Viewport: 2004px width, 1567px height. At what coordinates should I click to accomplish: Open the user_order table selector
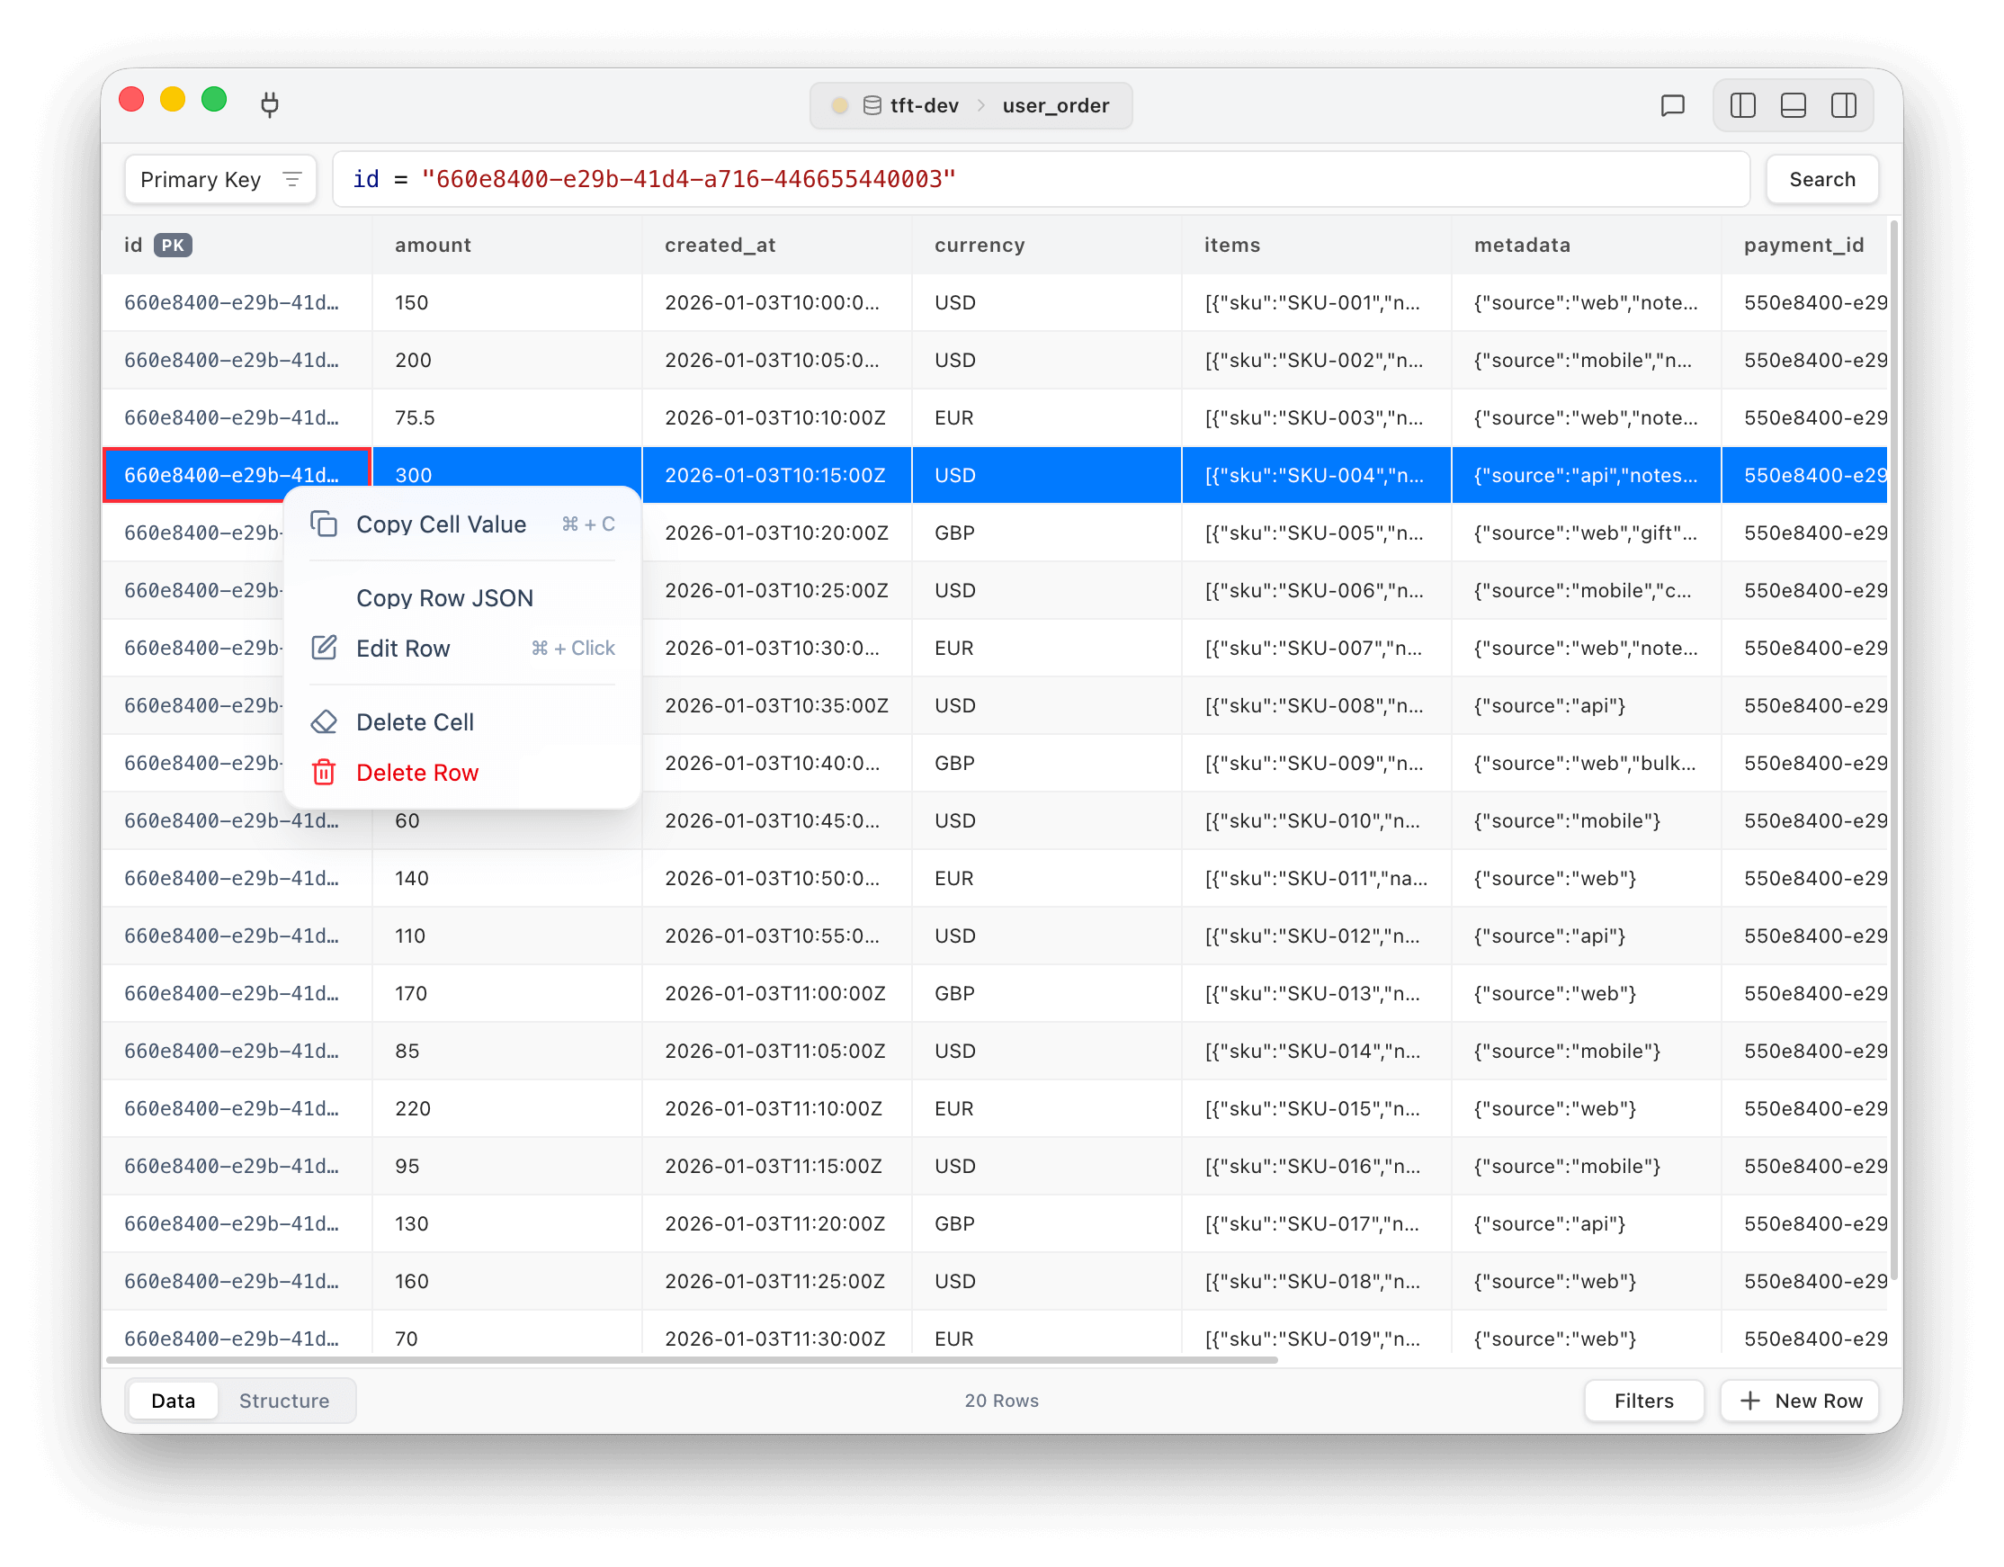(1055, 105)
